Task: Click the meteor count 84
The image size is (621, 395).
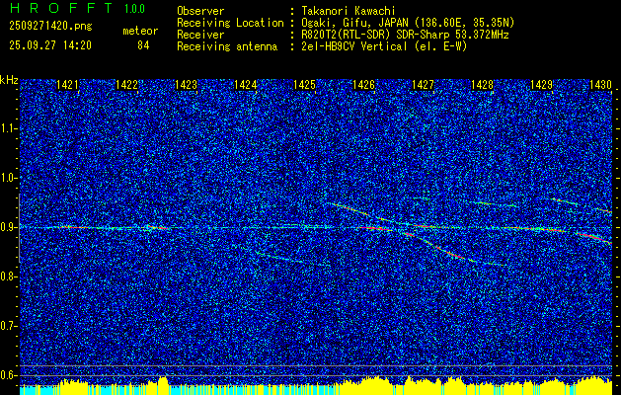Action: click(x=143, y=45)
